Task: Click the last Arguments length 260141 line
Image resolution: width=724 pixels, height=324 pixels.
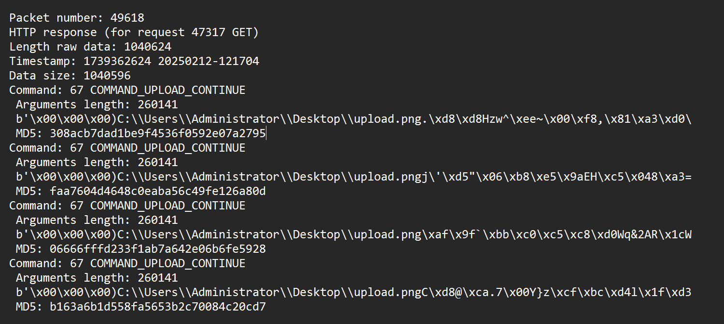Action: tap(97, 278)
